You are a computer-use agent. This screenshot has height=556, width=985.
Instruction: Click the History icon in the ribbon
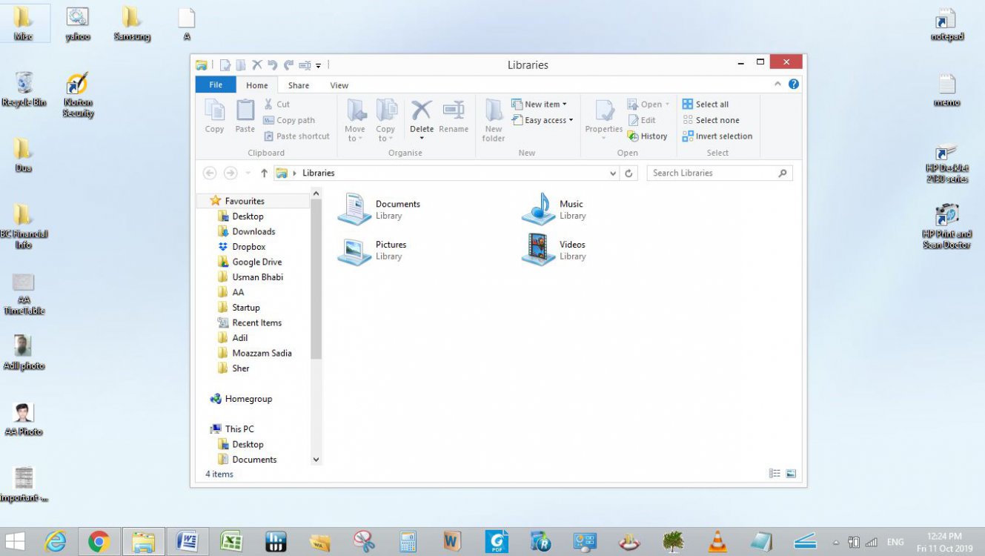(649, 136)
